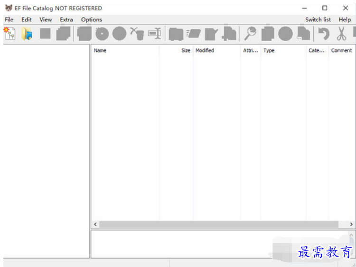
Task: Click the undo curved arrow icon
Action: [324, 34]
